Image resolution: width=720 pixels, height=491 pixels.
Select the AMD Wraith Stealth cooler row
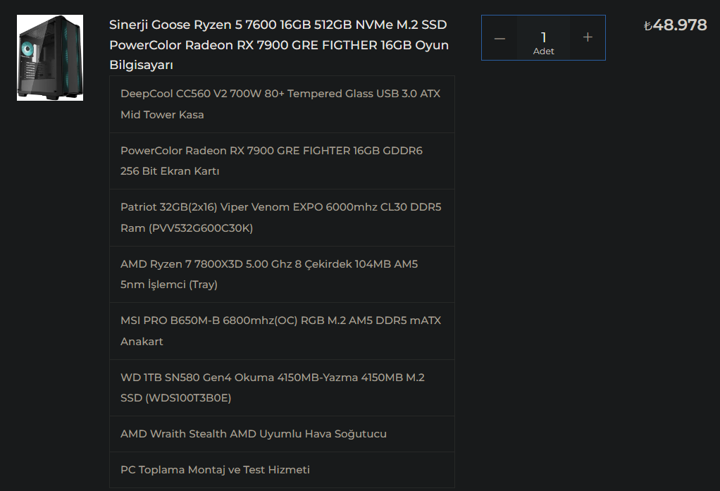click(282, 434)
